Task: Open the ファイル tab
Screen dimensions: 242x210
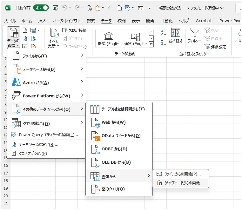Action: tap(10, 21)
